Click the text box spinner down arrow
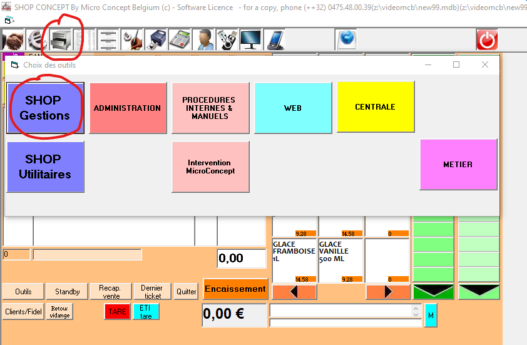Image resolution: width=527 pixels, height=345 pixels. pyautogui.click(x=416, y=314)
